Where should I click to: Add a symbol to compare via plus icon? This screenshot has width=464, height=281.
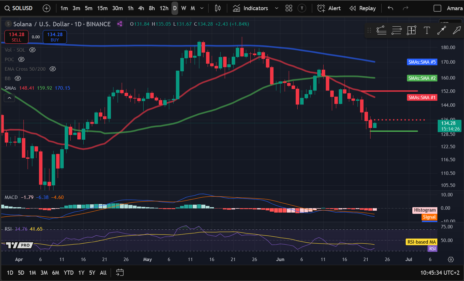tap(47, 8)
